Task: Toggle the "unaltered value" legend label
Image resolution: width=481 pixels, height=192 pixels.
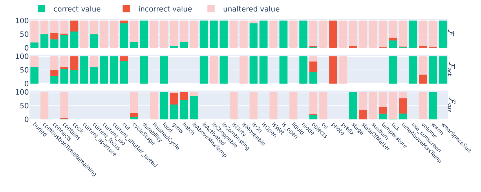Action: tap(251, 9)
